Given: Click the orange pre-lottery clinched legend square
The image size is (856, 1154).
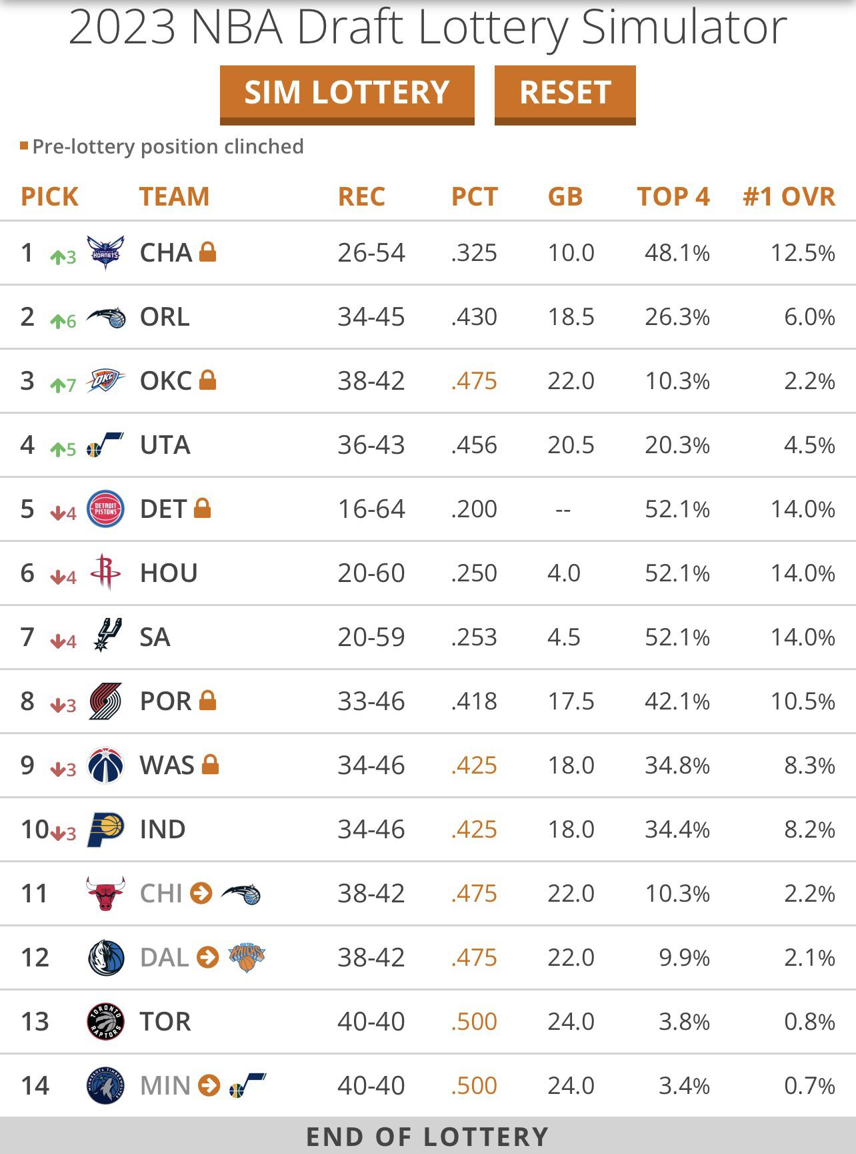Looking at the screenshot, I should click(x=24, y=146).
